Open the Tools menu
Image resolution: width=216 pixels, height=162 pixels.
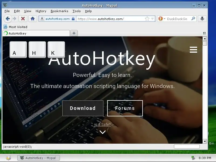tap(77, 11)
